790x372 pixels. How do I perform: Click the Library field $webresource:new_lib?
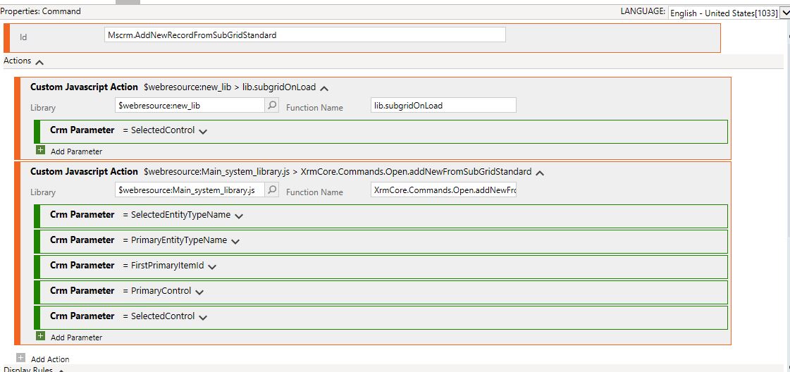tap(190, 105)
